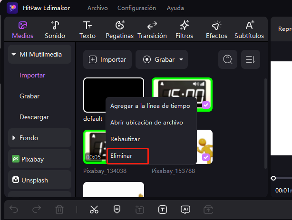Click the search magnifier icon
This screenshot has height=220, width=292.
click(228, 59)
